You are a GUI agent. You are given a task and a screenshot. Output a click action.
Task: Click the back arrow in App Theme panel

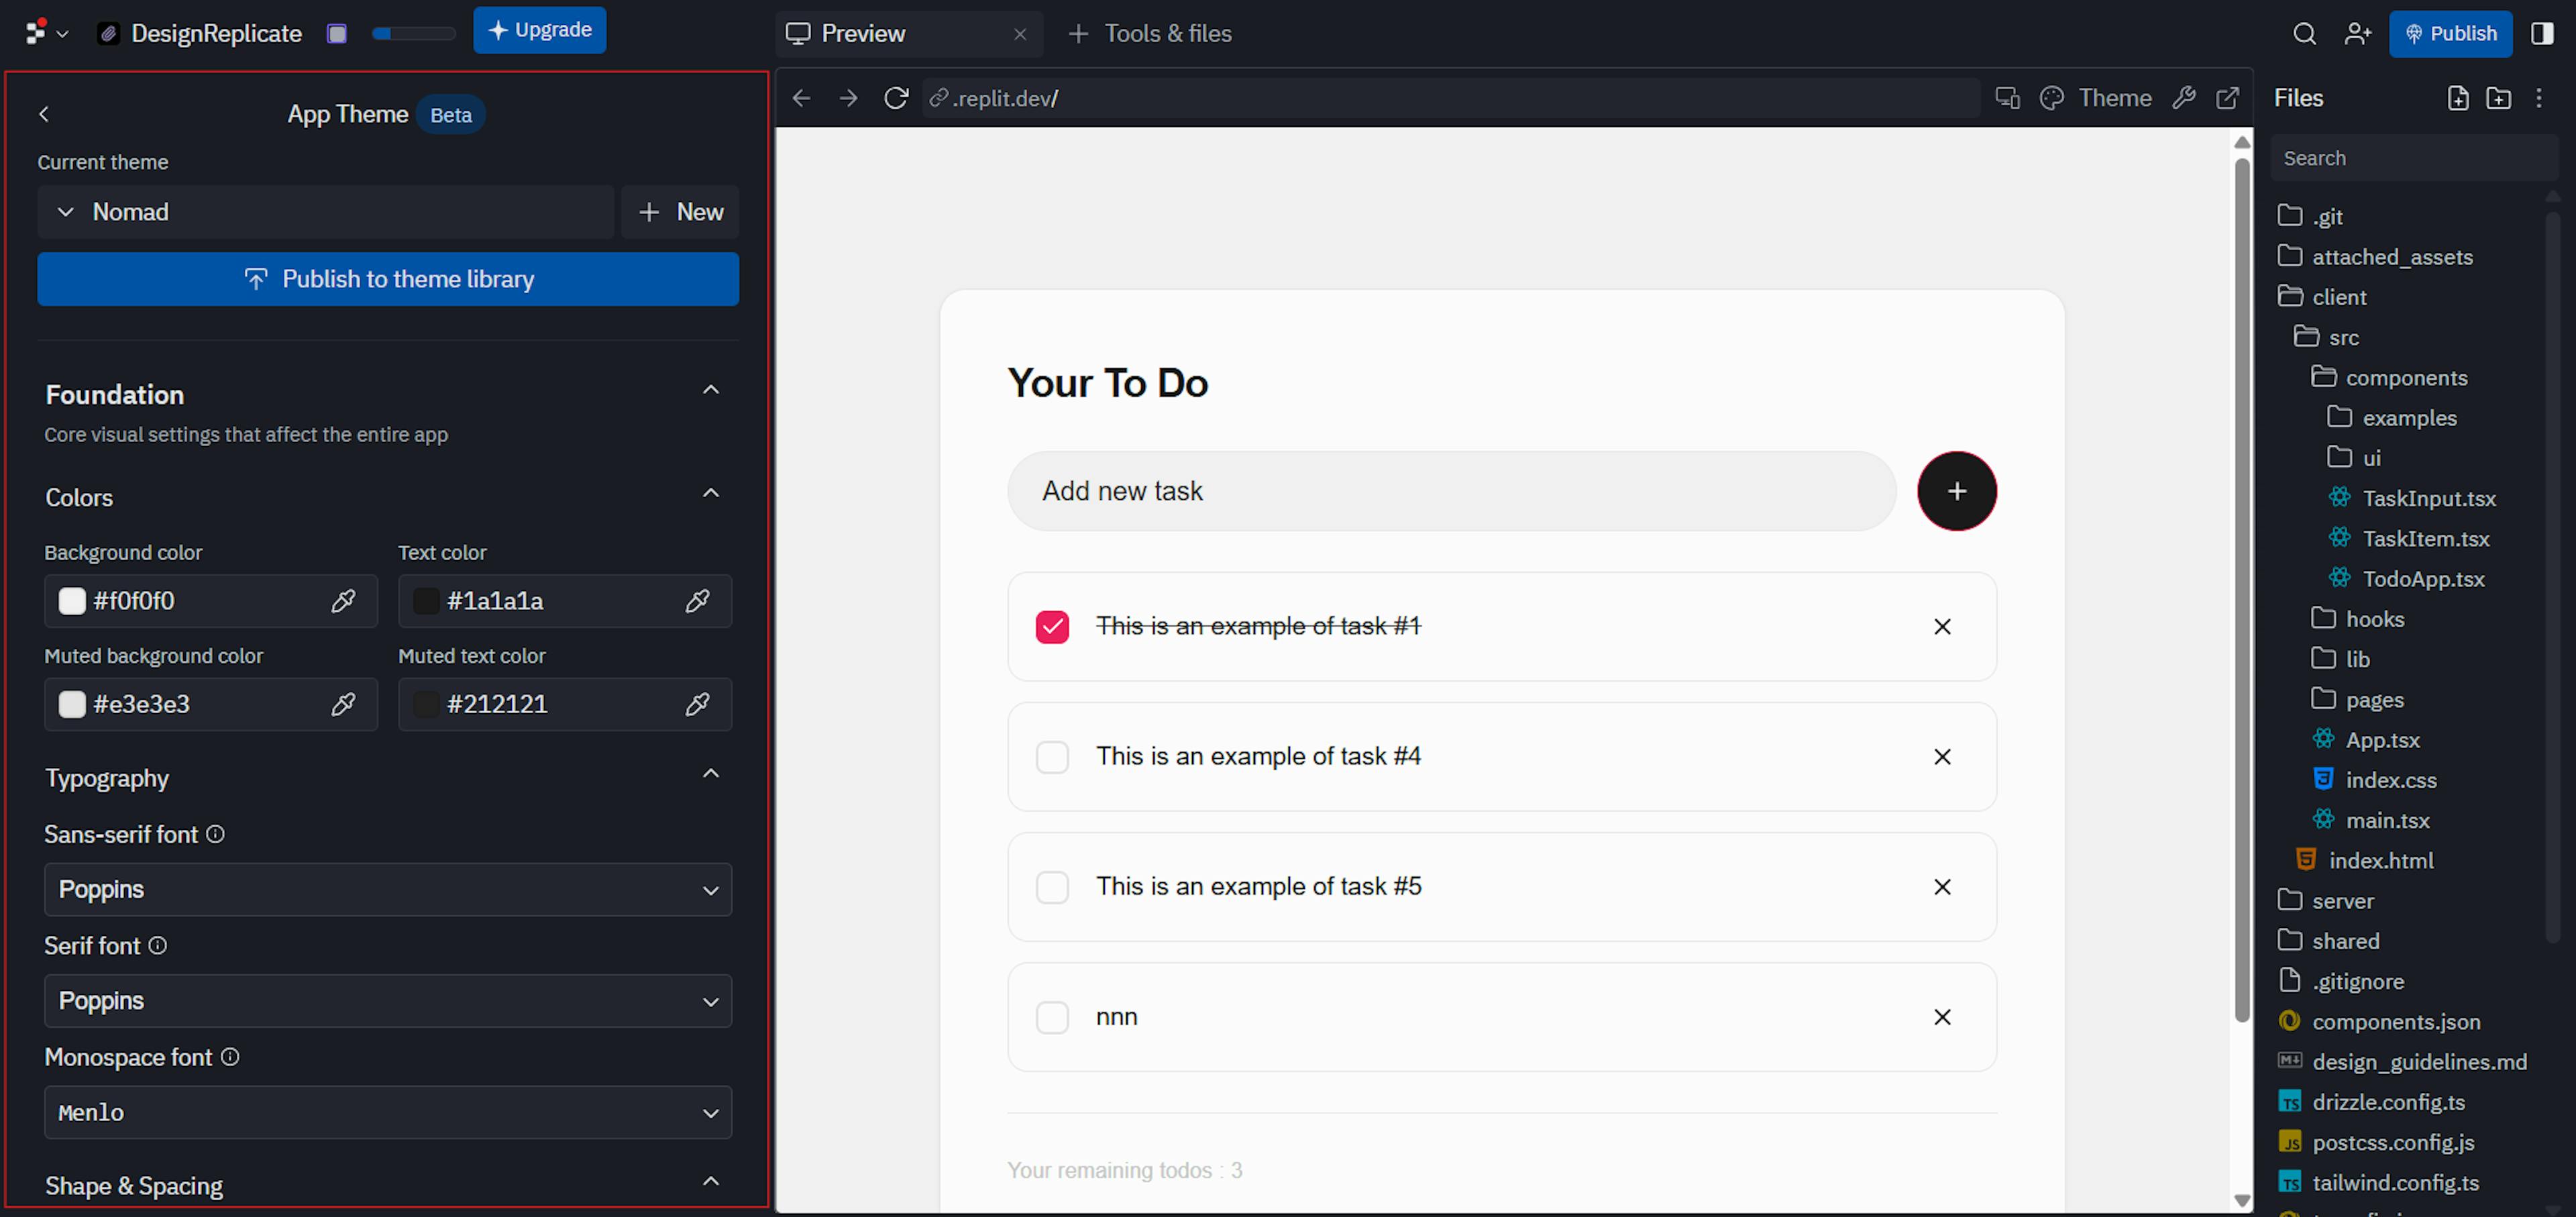click(x=44, y=114)
